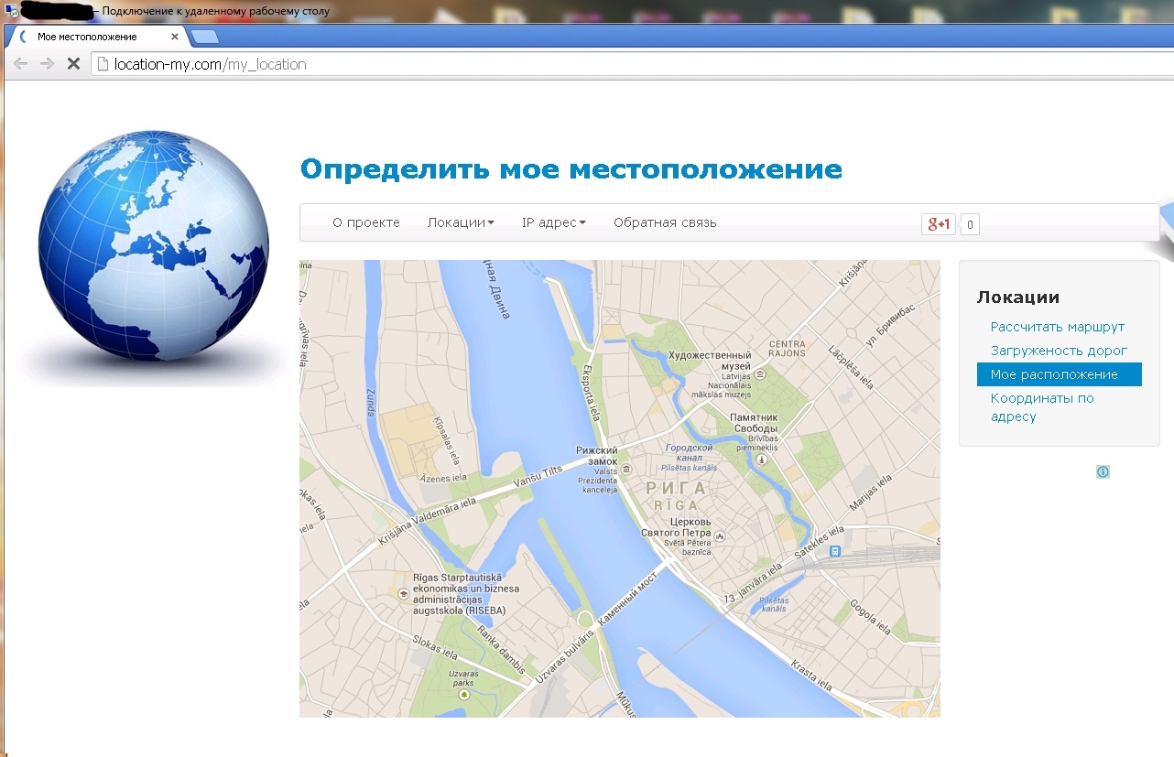Select the 'Мое местоположение' browser tab
Viewport: 1174px width, 757px height.
[x=96, y=37]
